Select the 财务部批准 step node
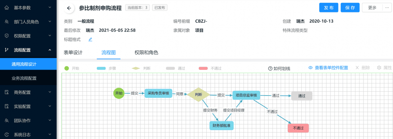The width and height of the screenshot is (393, 139). pos(222,126)
